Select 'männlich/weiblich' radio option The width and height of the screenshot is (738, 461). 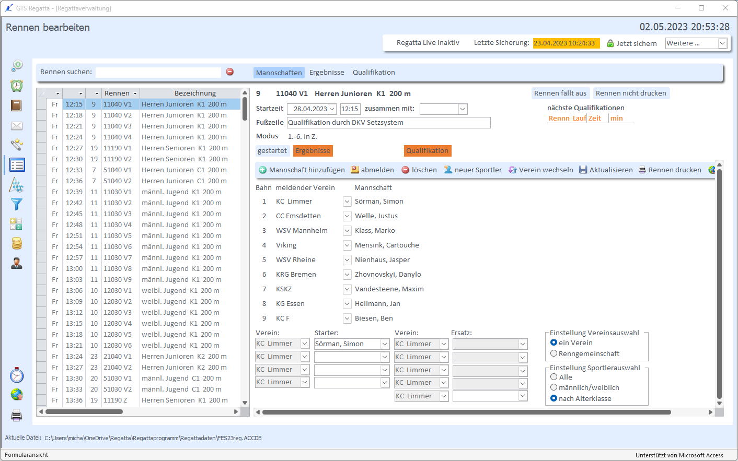click(x=553, y=387)
